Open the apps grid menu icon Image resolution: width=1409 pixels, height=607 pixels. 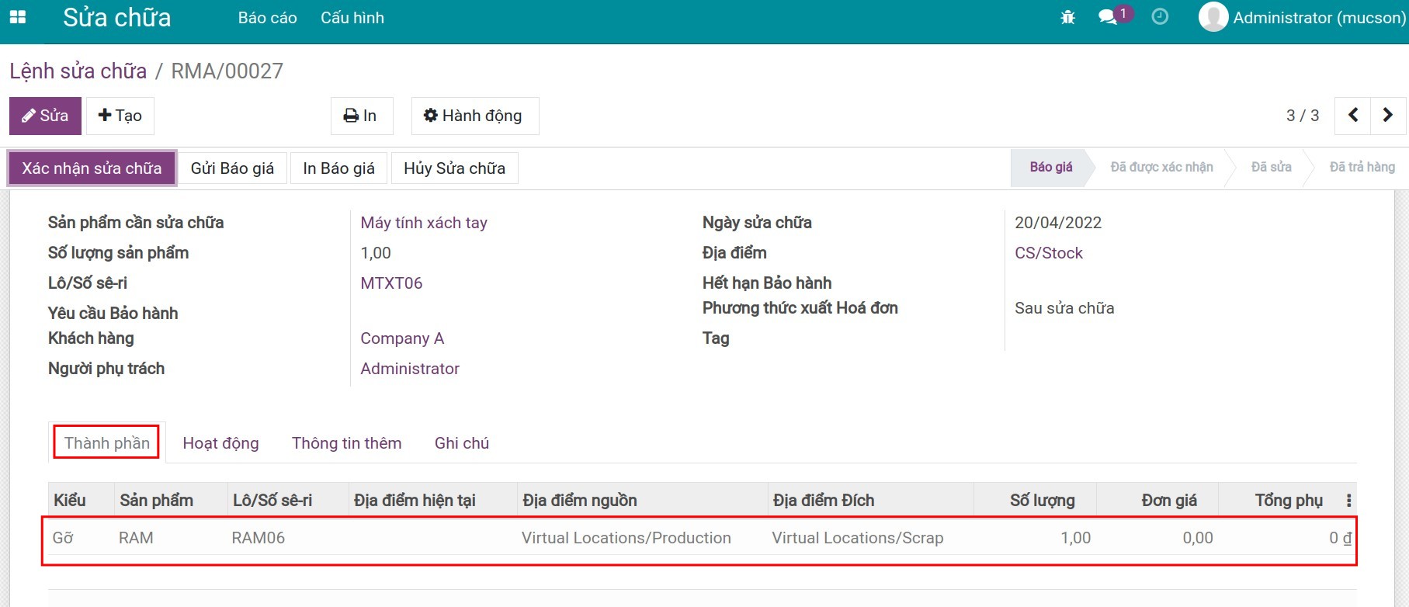[17, 17]
